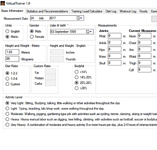Open Training Load Calculator tab
157x150 pixels.
coord(87,11)
